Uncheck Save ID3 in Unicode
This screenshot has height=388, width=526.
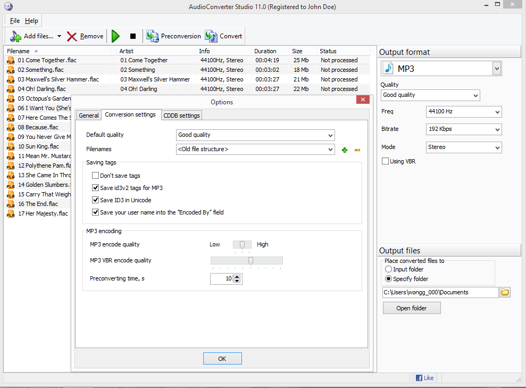(x=95, y=200)
